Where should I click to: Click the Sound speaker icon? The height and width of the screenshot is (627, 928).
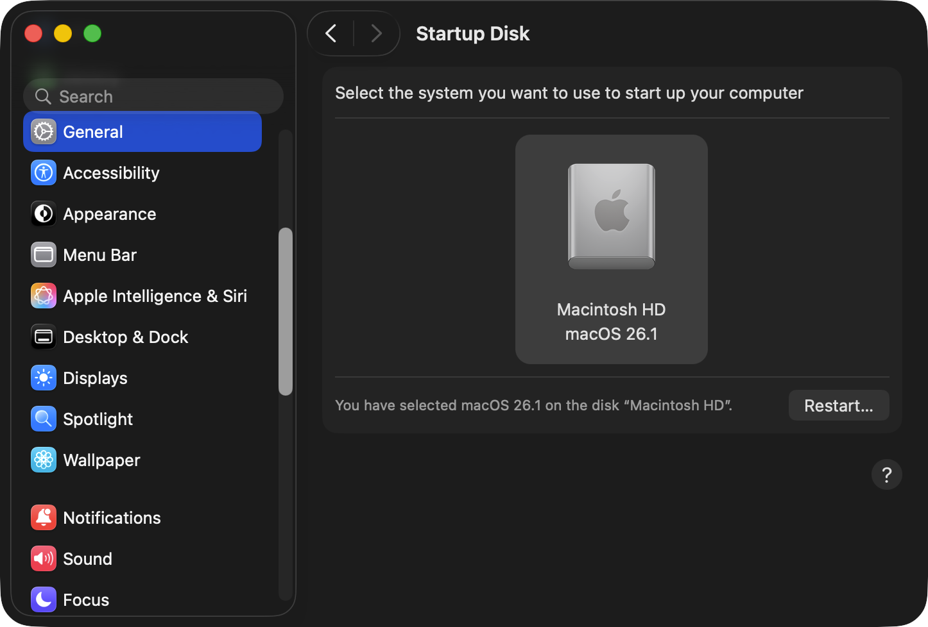coord(44,558)
